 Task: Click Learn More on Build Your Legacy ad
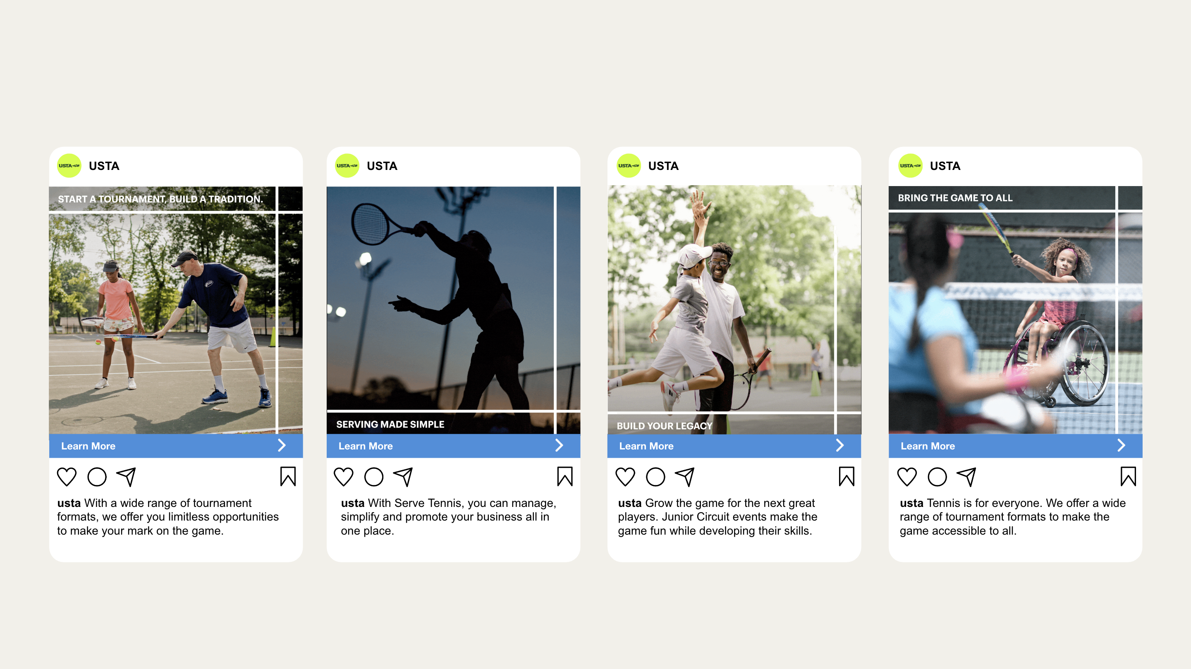point(646,446)
